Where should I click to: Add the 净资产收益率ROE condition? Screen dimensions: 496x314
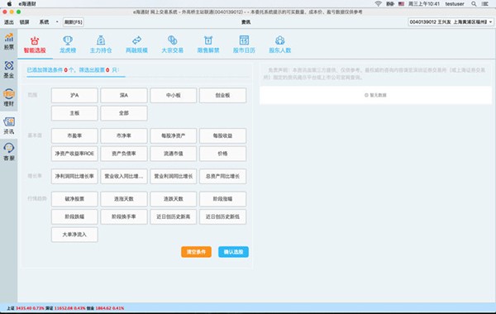[x=74, y=154]
